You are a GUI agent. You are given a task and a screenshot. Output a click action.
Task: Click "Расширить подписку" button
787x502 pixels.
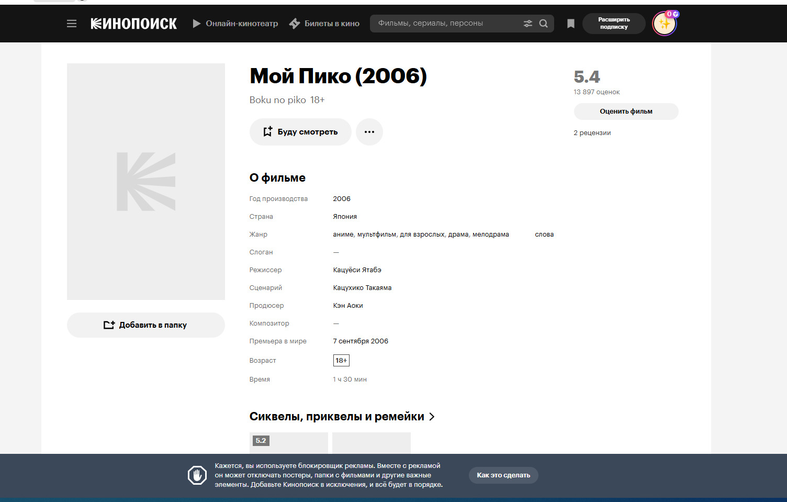tap(614, 24)
